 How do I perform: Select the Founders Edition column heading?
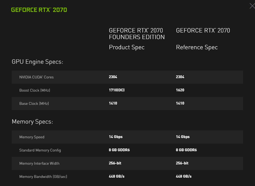click(137, 34)
